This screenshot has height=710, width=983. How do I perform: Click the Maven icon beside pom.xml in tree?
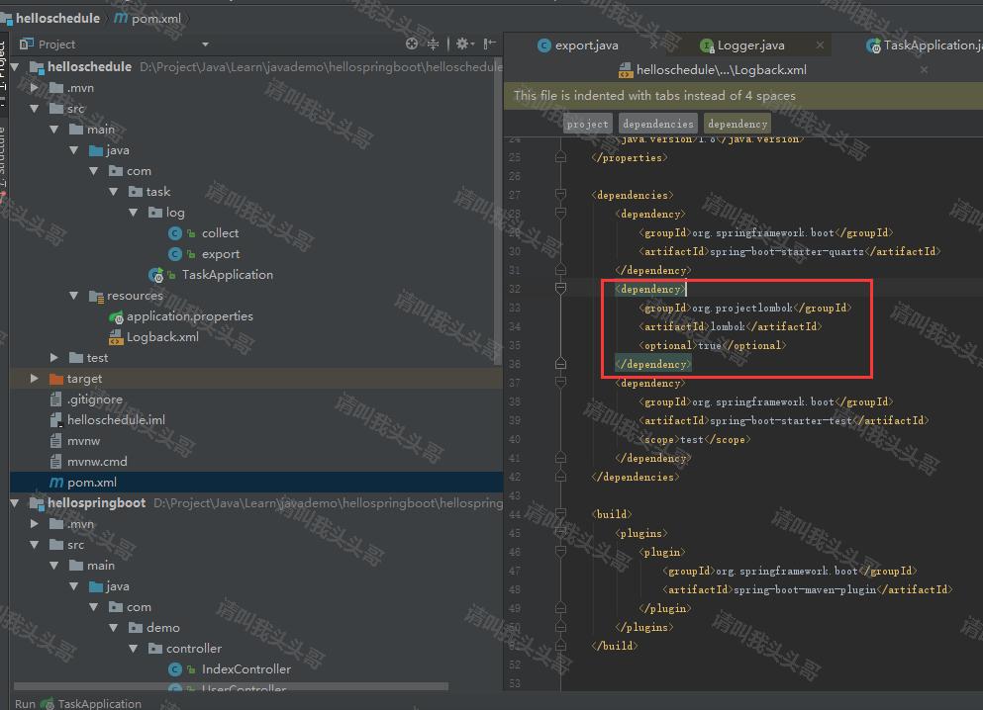(x=56, y=483)
